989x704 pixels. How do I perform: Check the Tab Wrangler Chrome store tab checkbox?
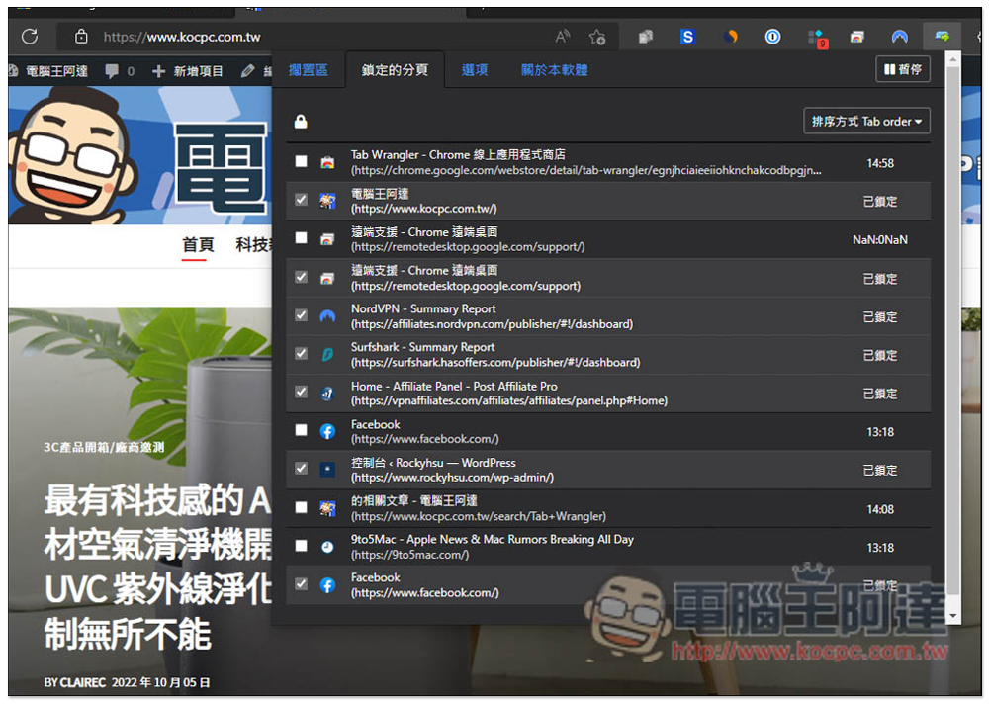point(301,162)
